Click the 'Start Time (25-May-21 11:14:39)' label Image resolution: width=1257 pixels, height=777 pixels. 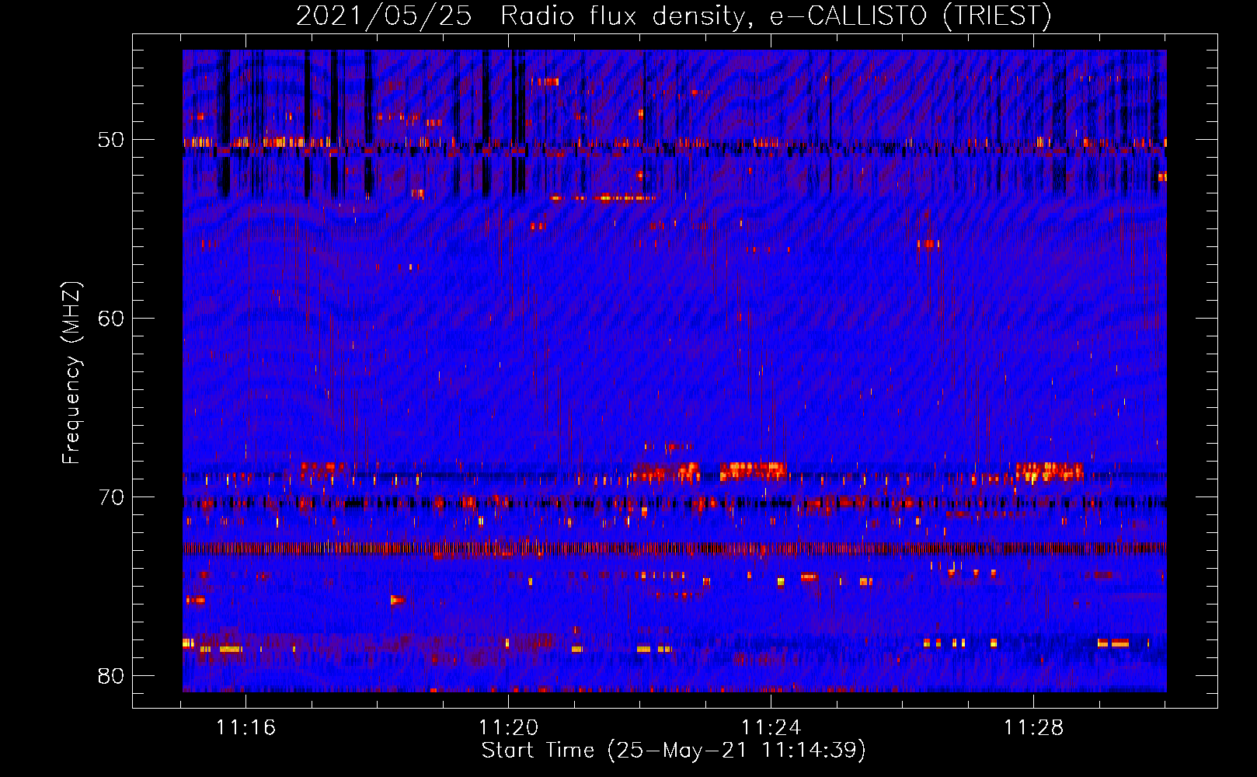(x=674, y=751)
